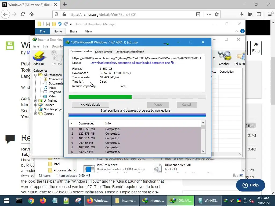Switch to Speed Limiter tab
Viewport: 275px width, 206px height.
click(x=103, y=52)
